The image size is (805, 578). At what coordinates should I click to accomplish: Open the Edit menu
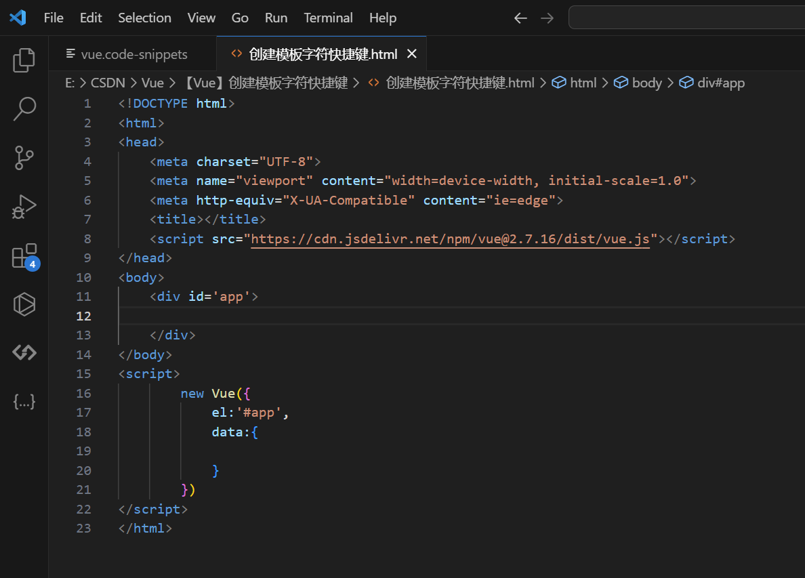[x=91, y=18]
